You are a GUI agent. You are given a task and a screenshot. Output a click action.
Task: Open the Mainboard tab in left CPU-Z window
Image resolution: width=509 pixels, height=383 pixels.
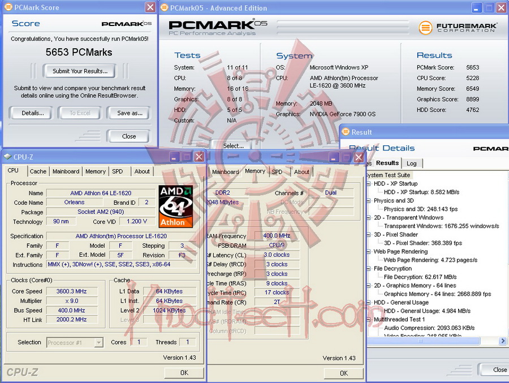[x=66, y=171]
